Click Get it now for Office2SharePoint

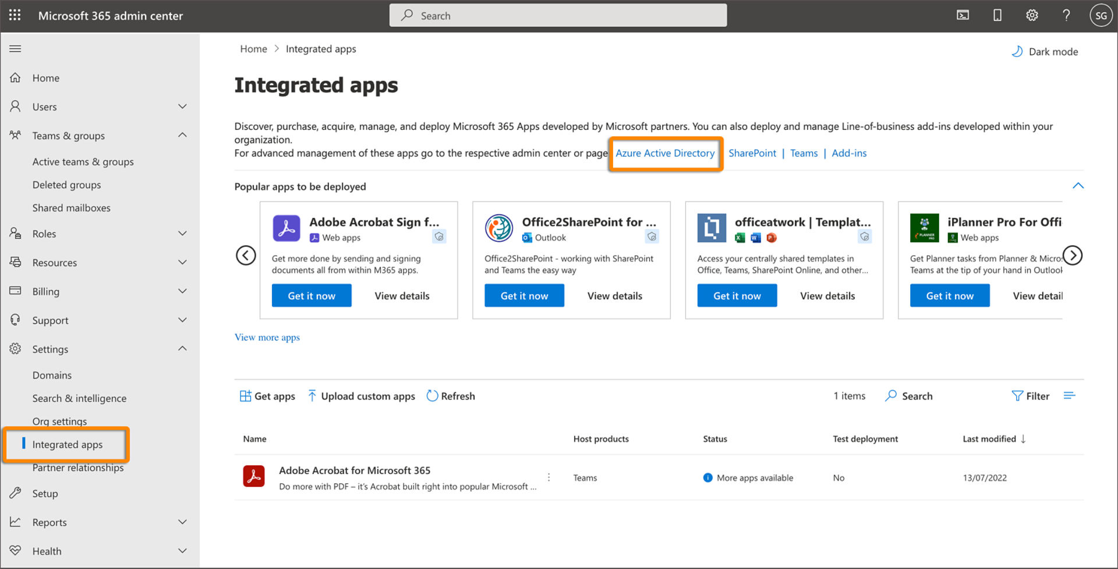[x=524, y=295]
